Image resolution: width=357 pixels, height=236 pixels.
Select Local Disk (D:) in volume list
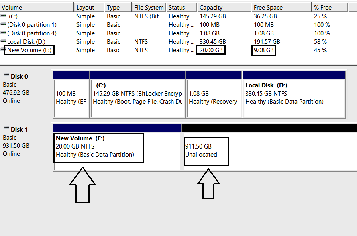[x=178, y=42]
